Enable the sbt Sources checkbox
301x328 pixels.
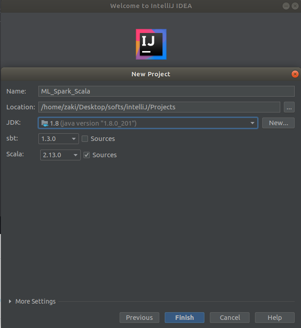click(85, 139)
